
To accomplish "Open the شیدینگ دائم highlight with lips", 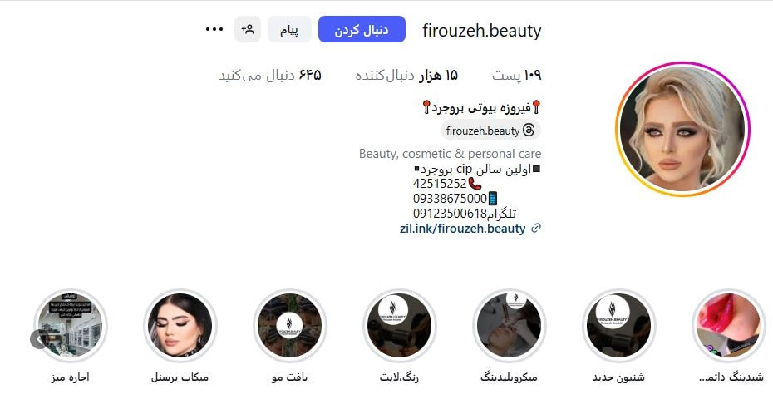I will point(728,325).
